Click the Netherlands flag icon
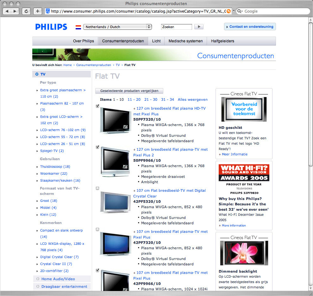The height and width of the screenshot is (296, 313). (x=78, y=27)
